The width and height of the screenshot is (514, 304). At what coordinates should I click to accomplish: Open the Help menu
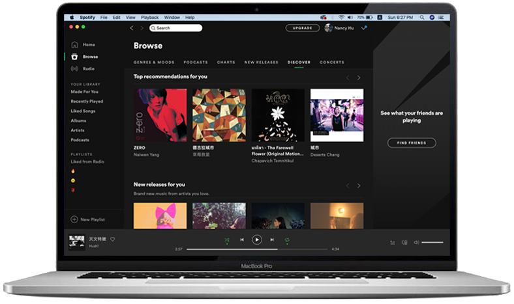coord(190,18)
